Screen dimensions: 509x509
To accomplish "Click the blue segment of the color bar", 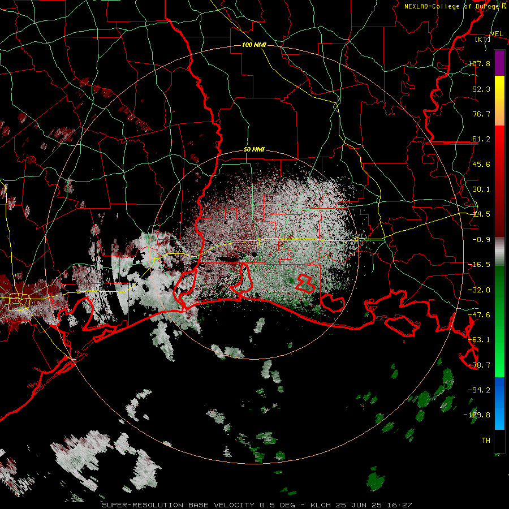I will pos(499,403).
